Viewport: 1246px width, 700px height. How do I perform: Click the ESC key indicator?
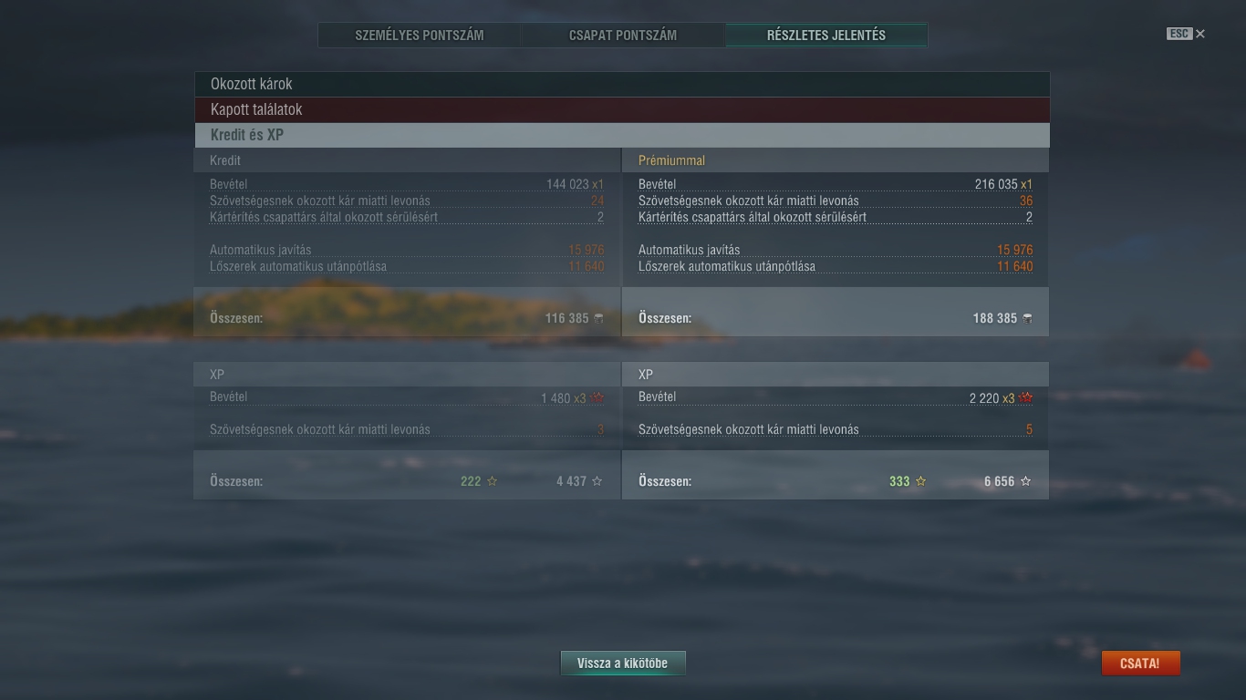coord(1179,34)
